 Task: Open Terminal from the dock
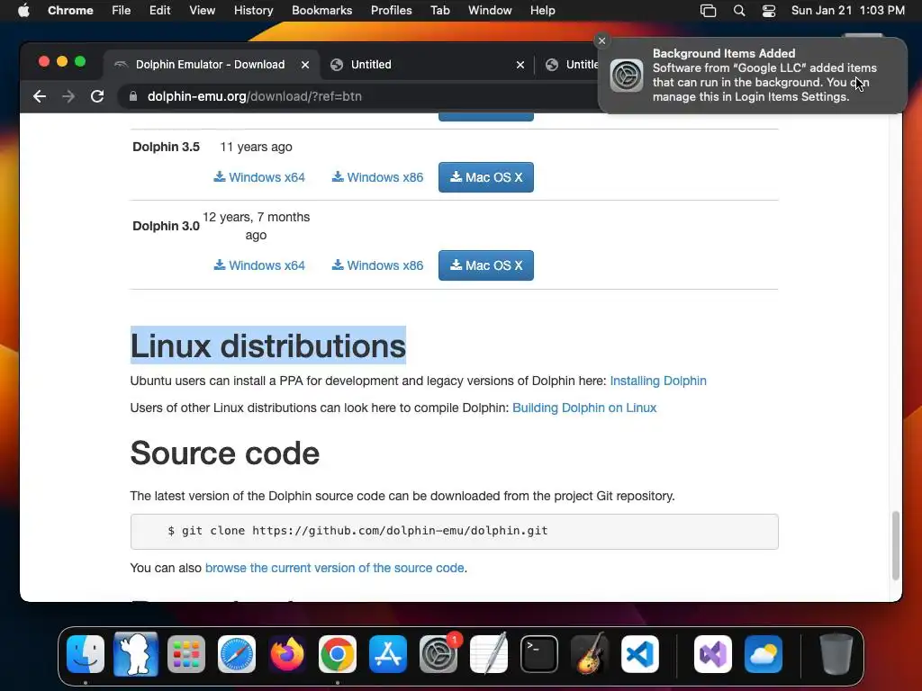point(539,654)
